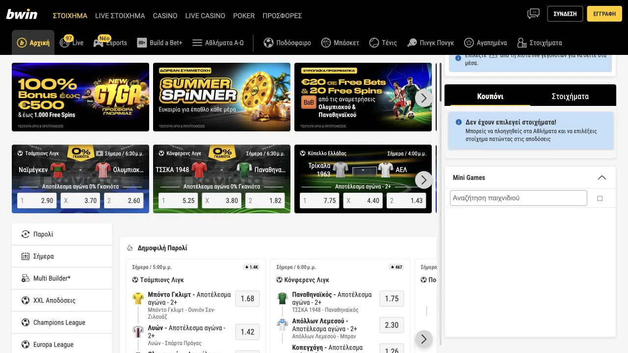Open €20 Free Bets promo banner
This screenshot has height=353, width=628.
coord(363,97)
